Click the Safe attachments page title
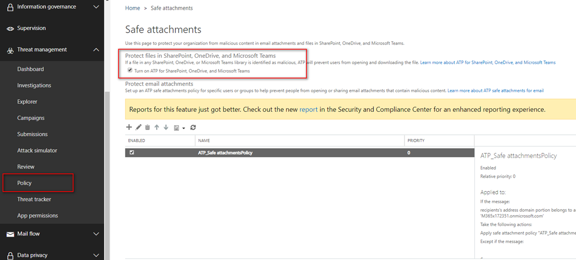The image size is (576, 260). click(163, 30)
